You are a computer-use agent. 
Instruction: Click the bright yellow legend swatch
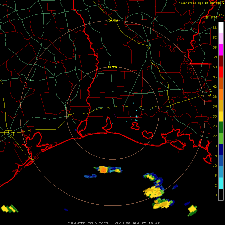[x=221, y=116]
